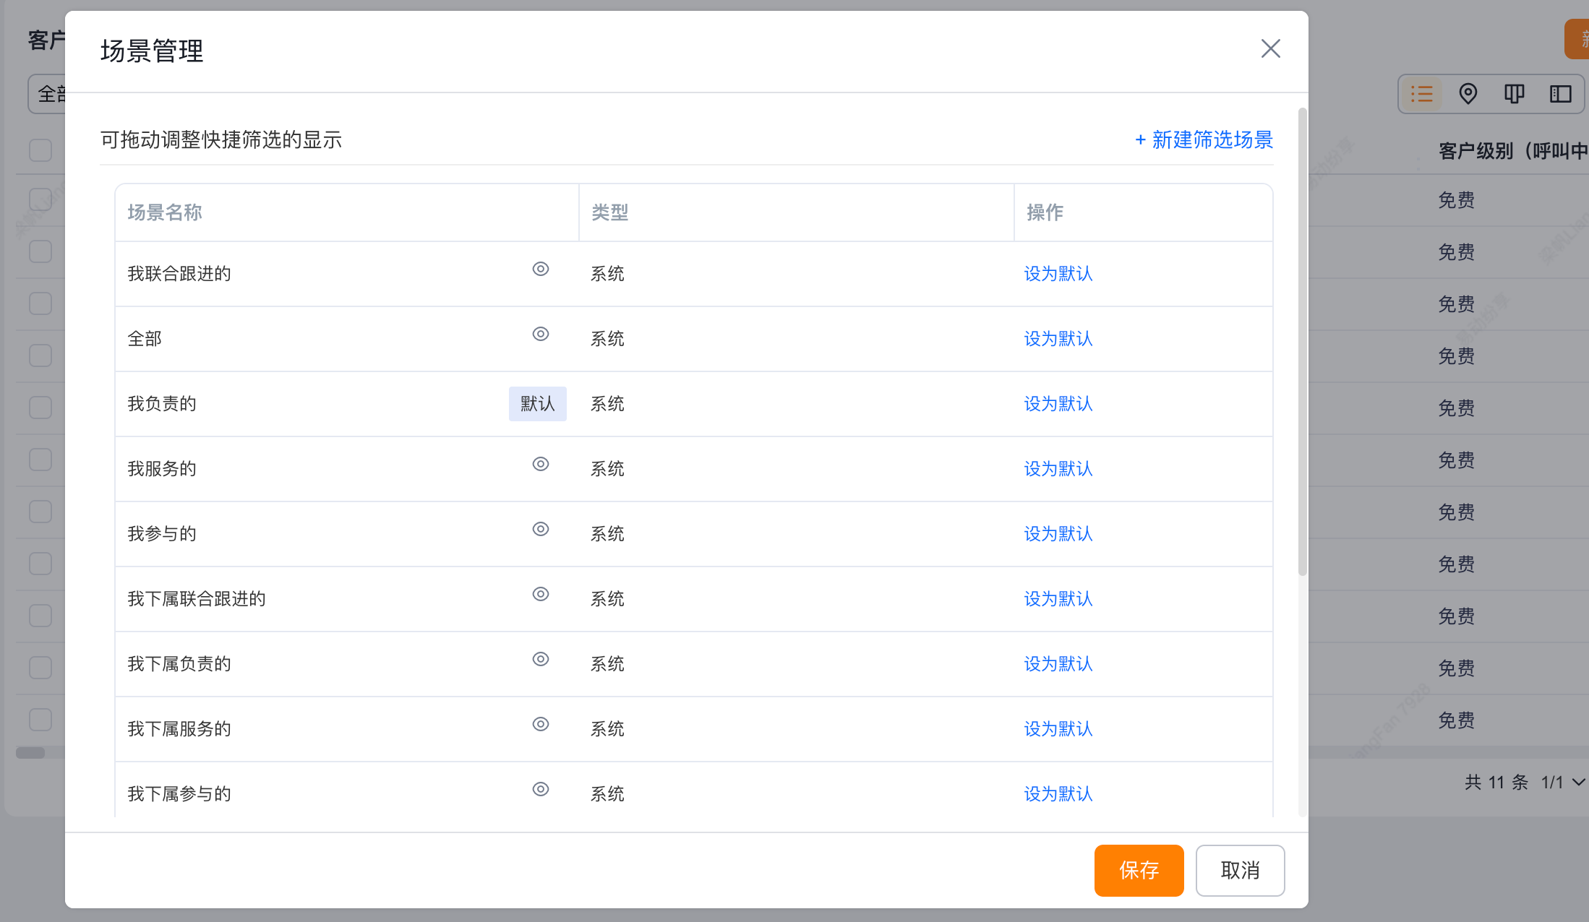1589x922 pixels.
Task: Switch to map location view icon
Action: pos(1468,94)
